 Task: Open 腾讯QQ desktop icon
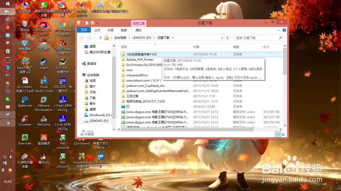[x=44, y=158]
